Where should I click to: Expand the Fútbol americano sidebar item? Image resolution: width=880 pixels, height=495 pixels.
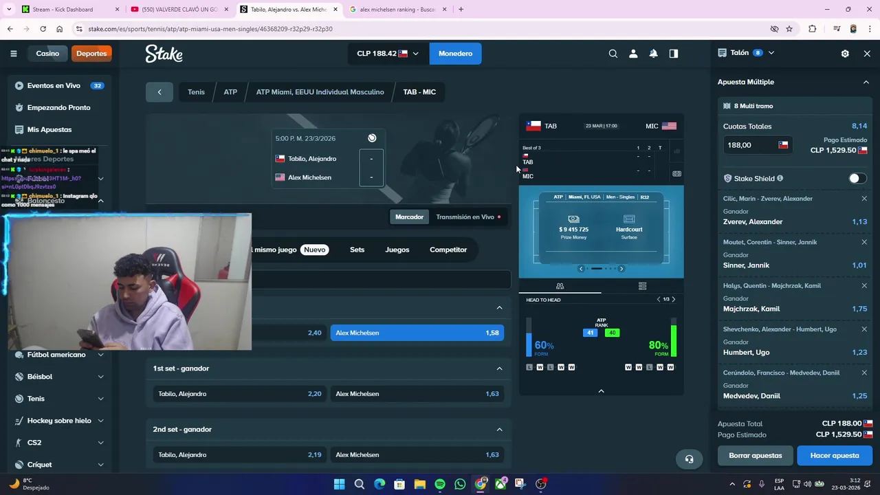[100, 355]
